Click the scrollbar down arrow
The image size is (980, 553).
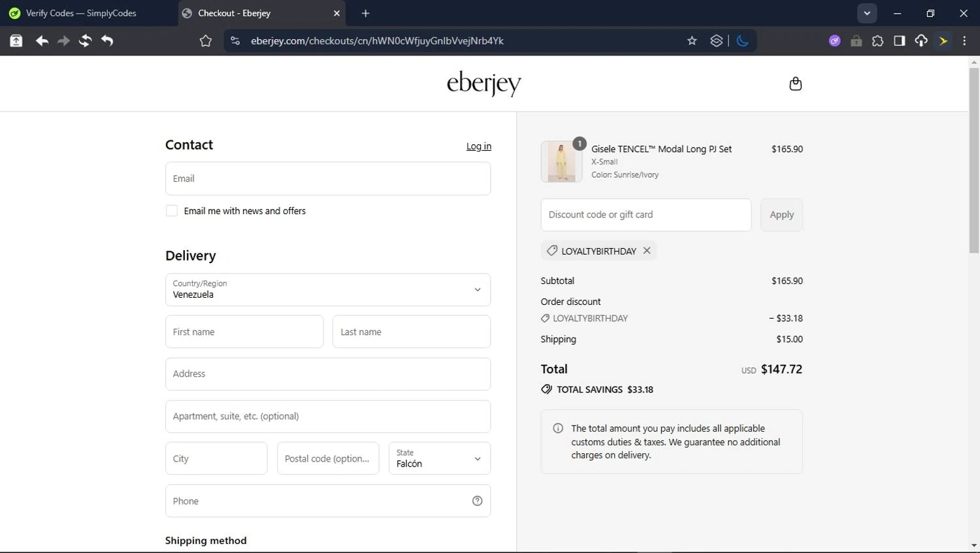click(973, 546)
